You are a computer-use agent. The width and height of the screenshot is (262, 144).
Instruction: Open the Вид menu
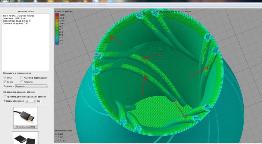(20, 5)
